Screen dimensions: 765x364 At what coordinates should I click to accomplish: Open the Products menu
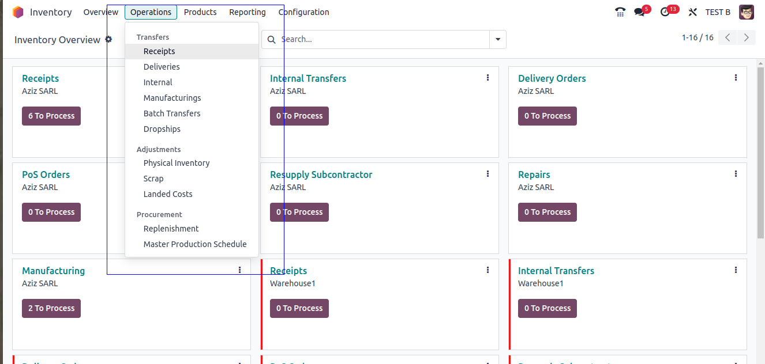[x=200, y=12]
